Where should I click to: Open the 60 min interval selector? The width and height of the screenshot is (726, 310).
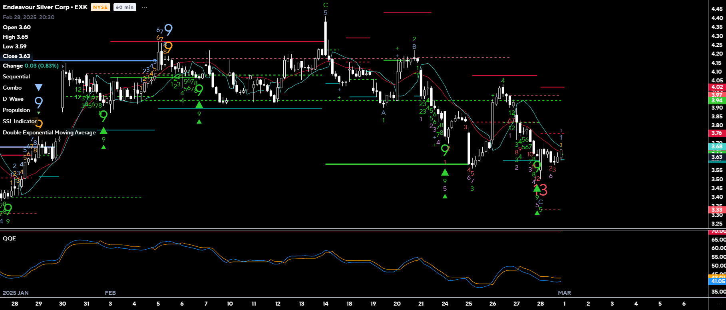(x=125, y=7)
